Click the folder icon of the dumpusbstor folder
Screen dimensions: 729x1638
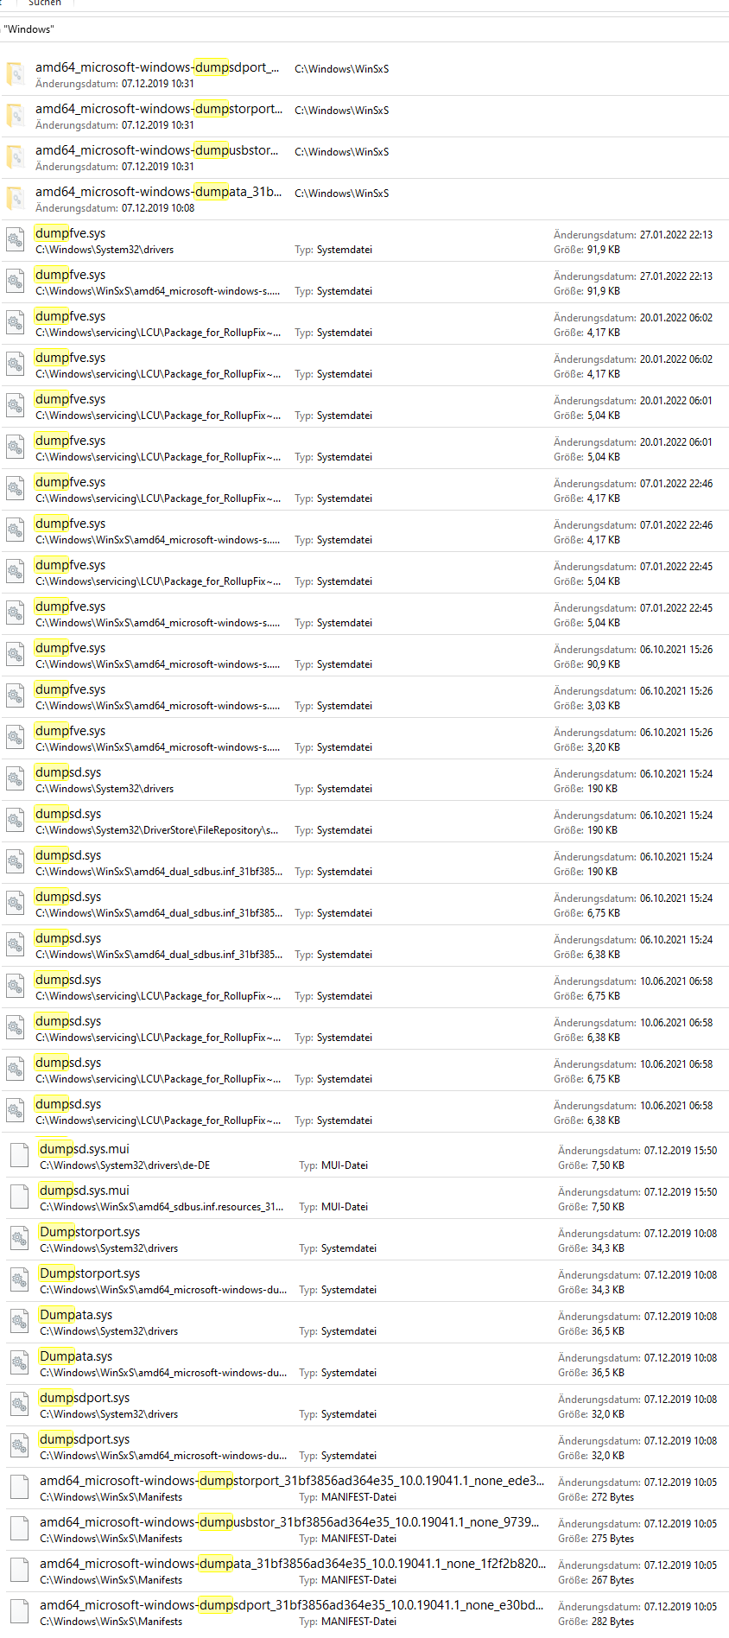(16, 158)
